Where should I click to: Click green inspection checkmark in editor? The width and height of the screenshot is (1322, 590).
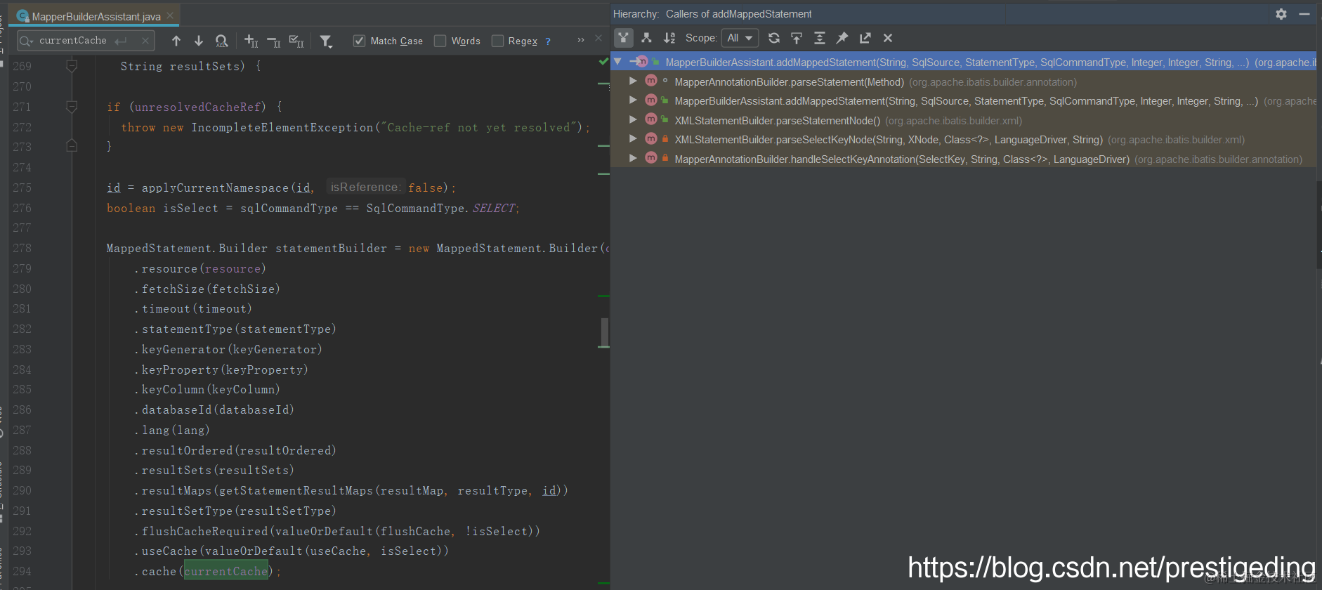603,62
